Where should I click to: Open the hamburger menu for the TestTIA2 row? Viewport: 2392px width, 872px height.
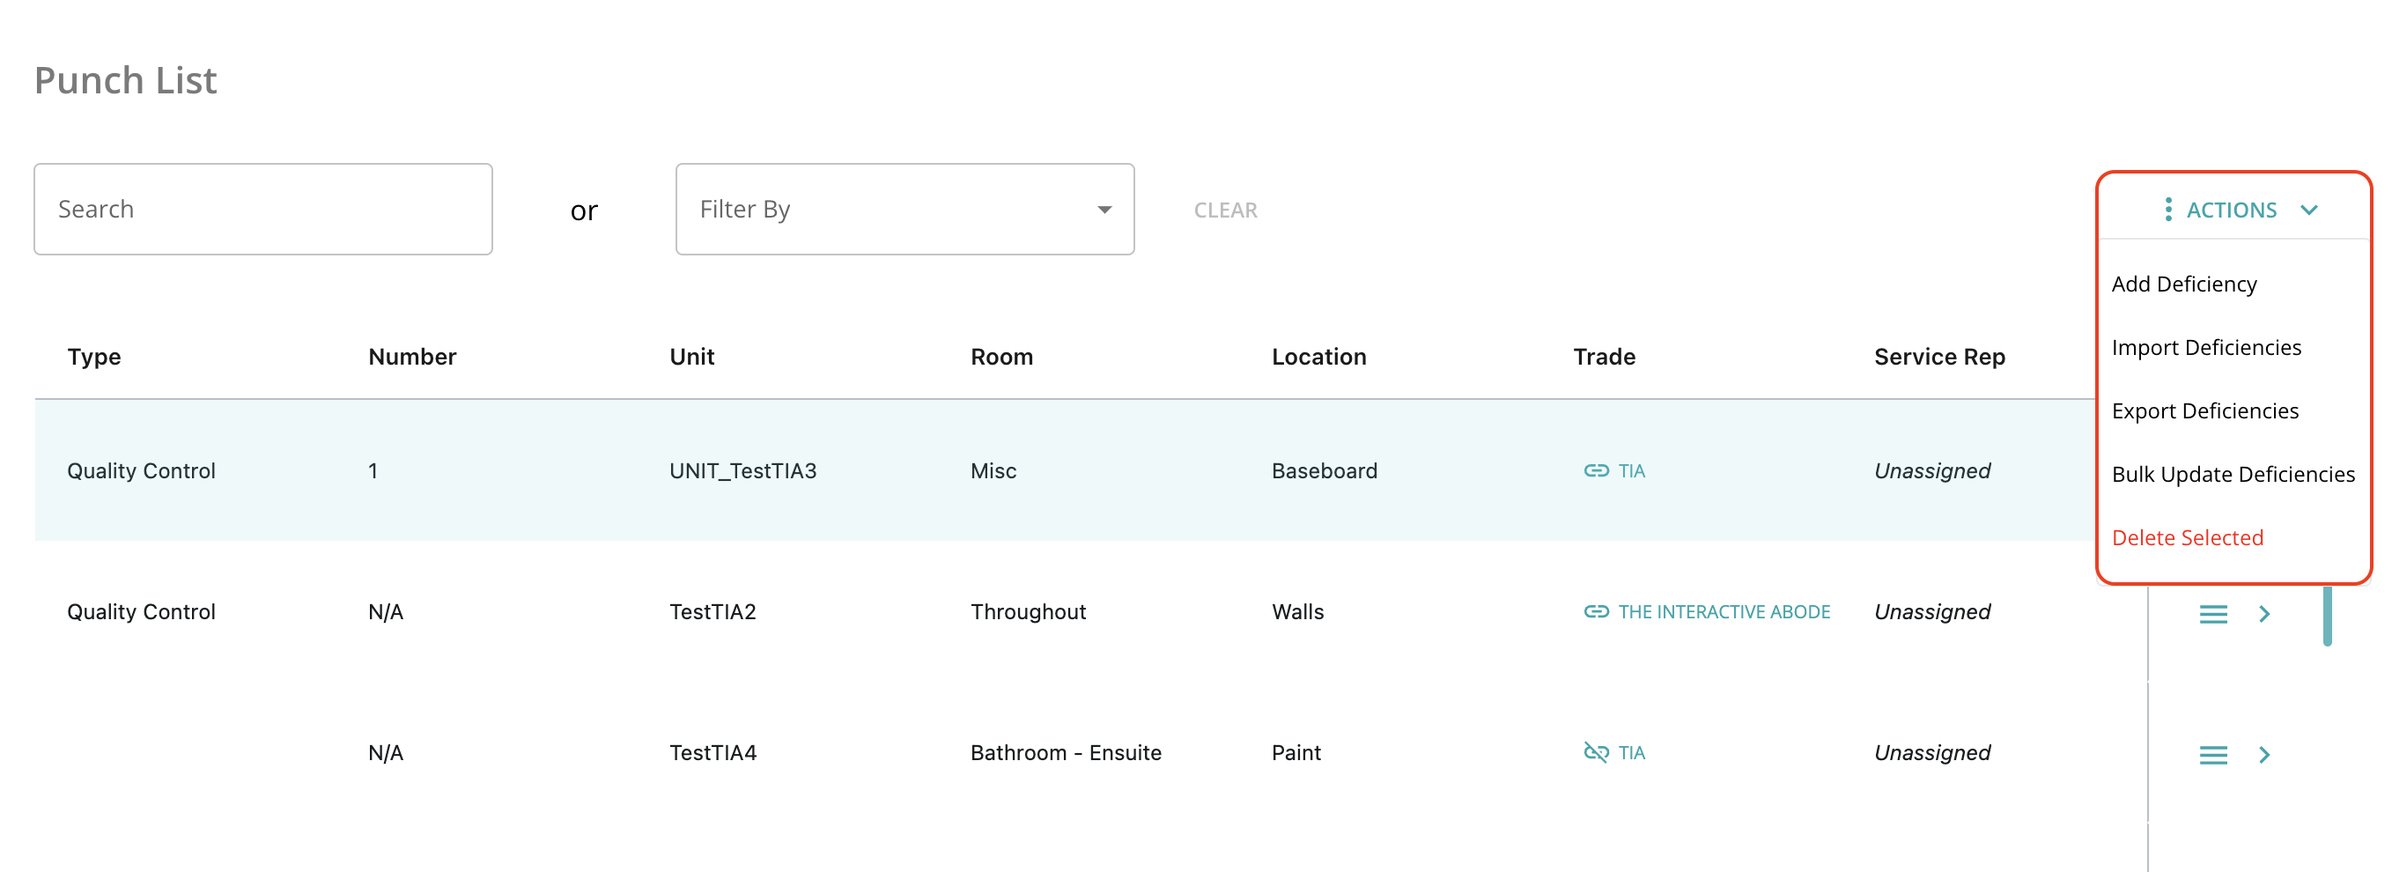click(x=2213, y=614)
